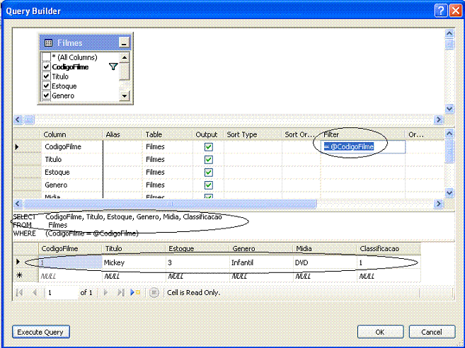Toggle Output checkbox for Titulo row
The image size is (465, 348).
pos(209,159)
